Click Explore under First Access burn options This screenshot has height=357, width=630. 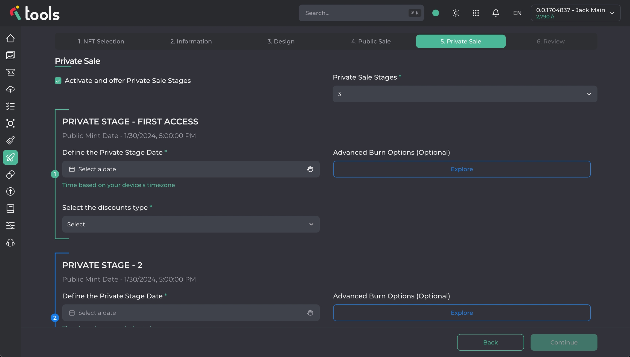(x=462, y=169)
